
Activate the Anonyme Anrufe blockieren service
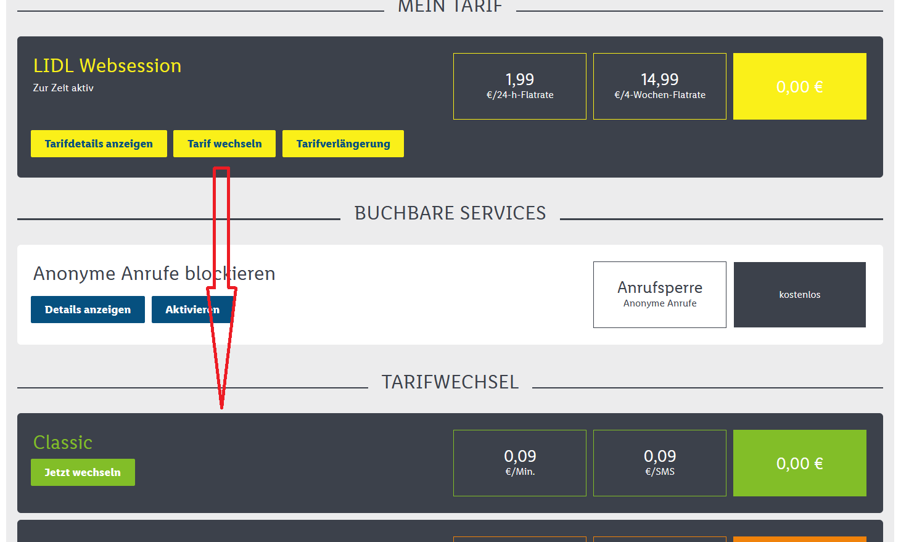[x=192, y=310]
